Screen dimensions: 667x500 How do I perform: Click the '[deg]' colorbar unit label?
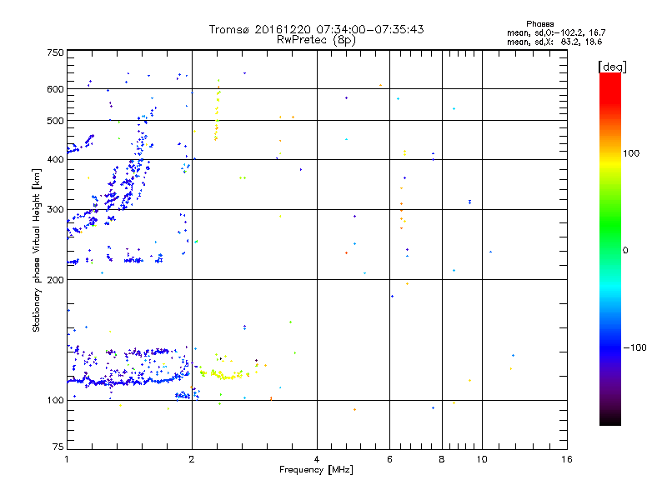tap(612, 67)
